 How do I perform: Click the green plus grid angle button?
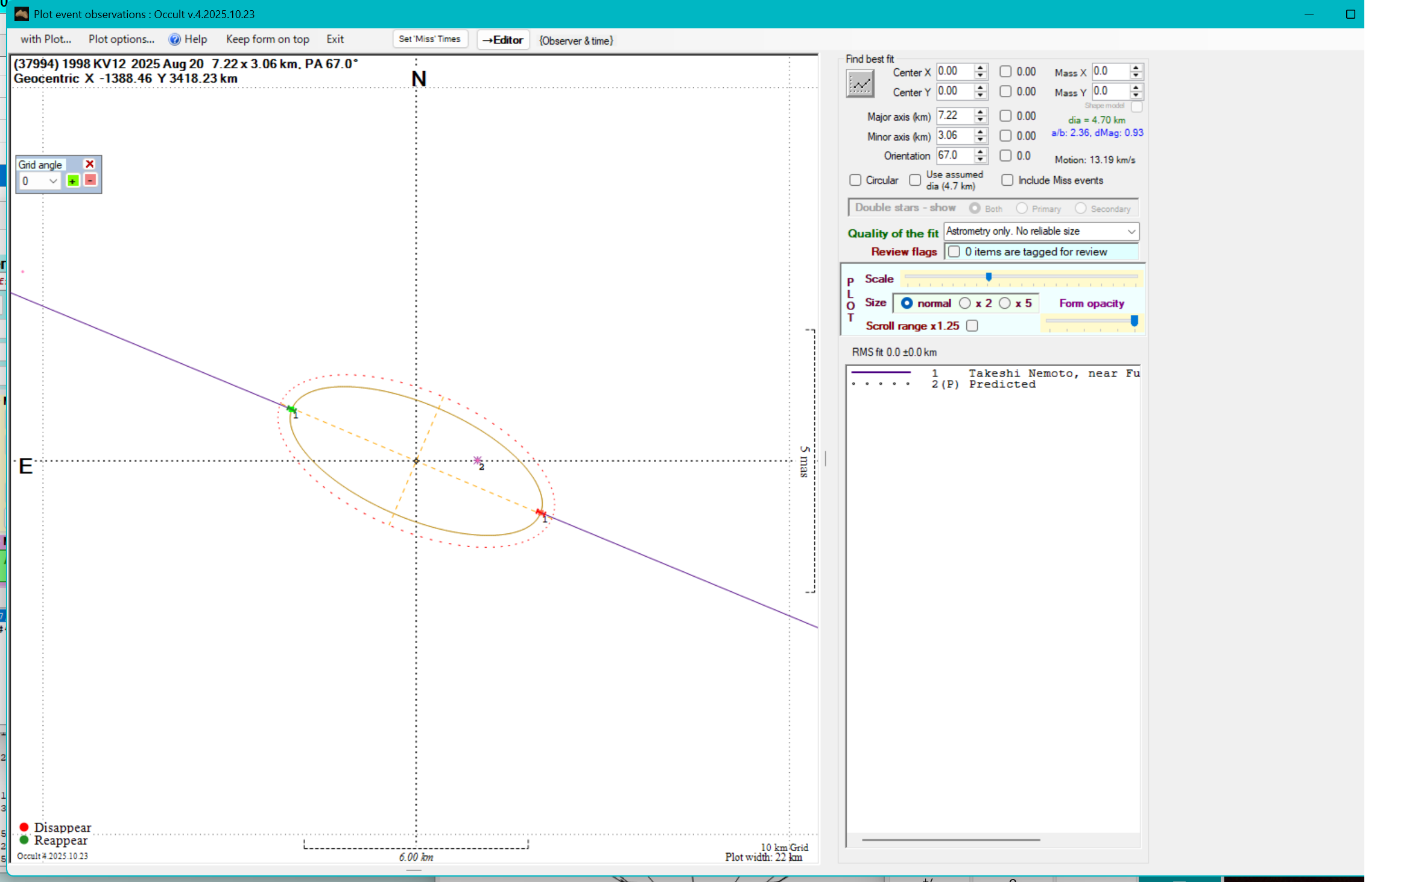click(x=73, y=181)
